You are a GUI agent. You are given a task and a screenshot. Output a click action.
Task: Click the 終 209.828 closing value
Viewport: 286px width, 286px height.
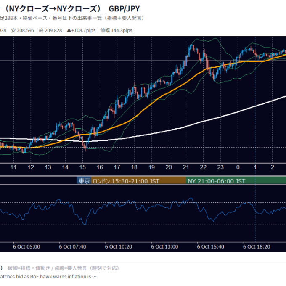50,30
